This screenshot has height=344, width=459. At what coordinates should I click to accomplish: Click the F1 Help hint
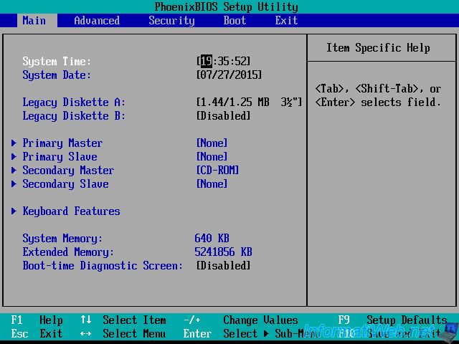pos(37,320)
